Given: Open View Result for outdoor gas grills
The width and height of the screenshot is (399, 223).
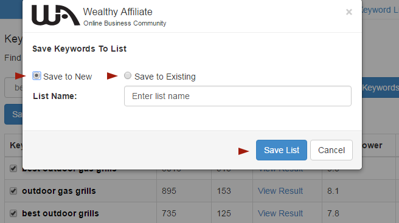Looking at the screenshot, I should pyautogui.click(x=280, y=191).
